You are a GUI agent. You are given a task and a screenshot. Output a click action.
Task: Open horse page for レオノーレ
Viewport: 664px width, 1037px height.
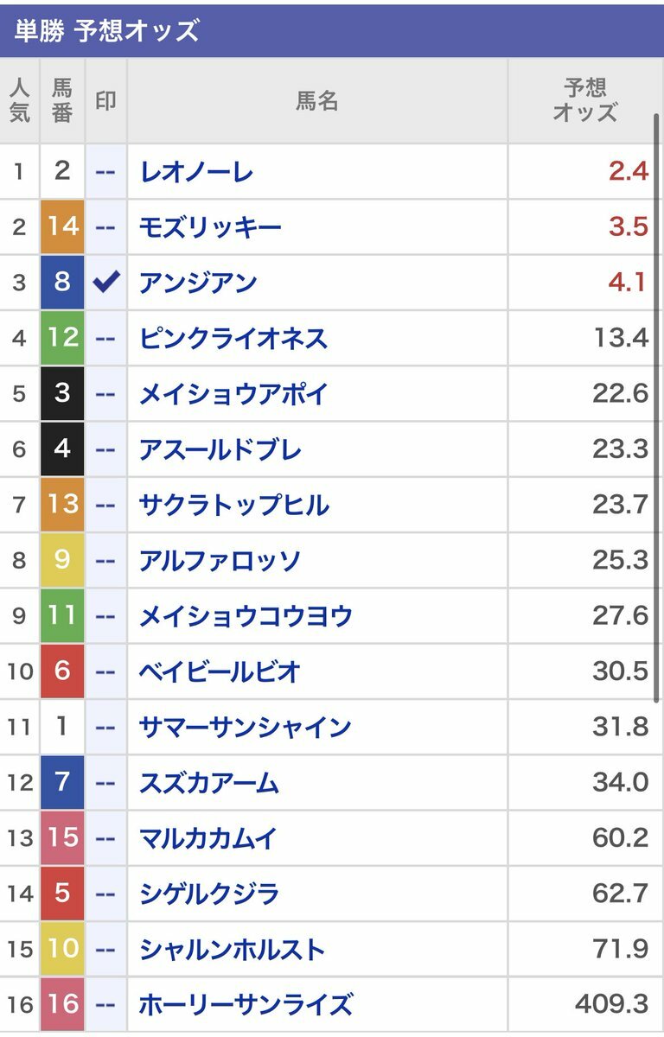pyautogui.click(x=196, y=172)
